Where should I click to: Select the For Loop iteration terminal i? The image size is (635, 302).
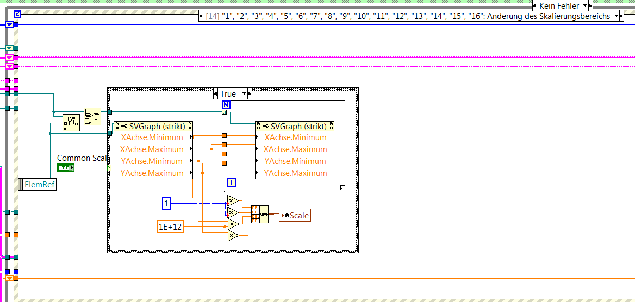[232, 183]
